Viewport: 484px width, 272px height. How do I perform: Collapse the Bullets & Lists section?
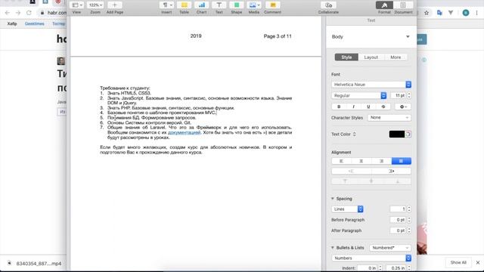point(333,248)
